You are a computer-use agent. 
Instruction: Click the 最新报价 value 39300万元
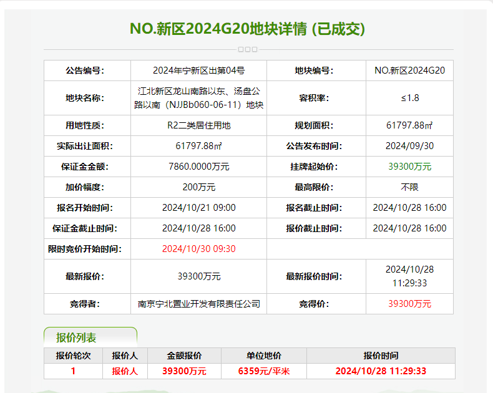tap(198, 277)
